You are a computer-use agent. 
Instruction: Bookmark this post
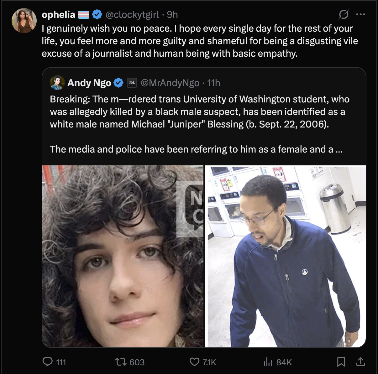coord(341,362)
